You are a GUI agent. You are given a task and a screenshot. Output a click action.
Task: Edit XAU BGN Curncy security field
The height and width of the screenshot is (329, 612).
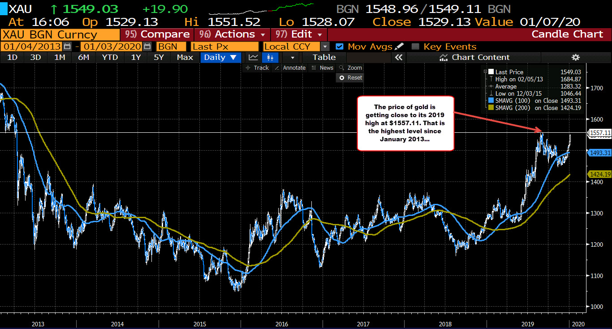pos(60,34)
